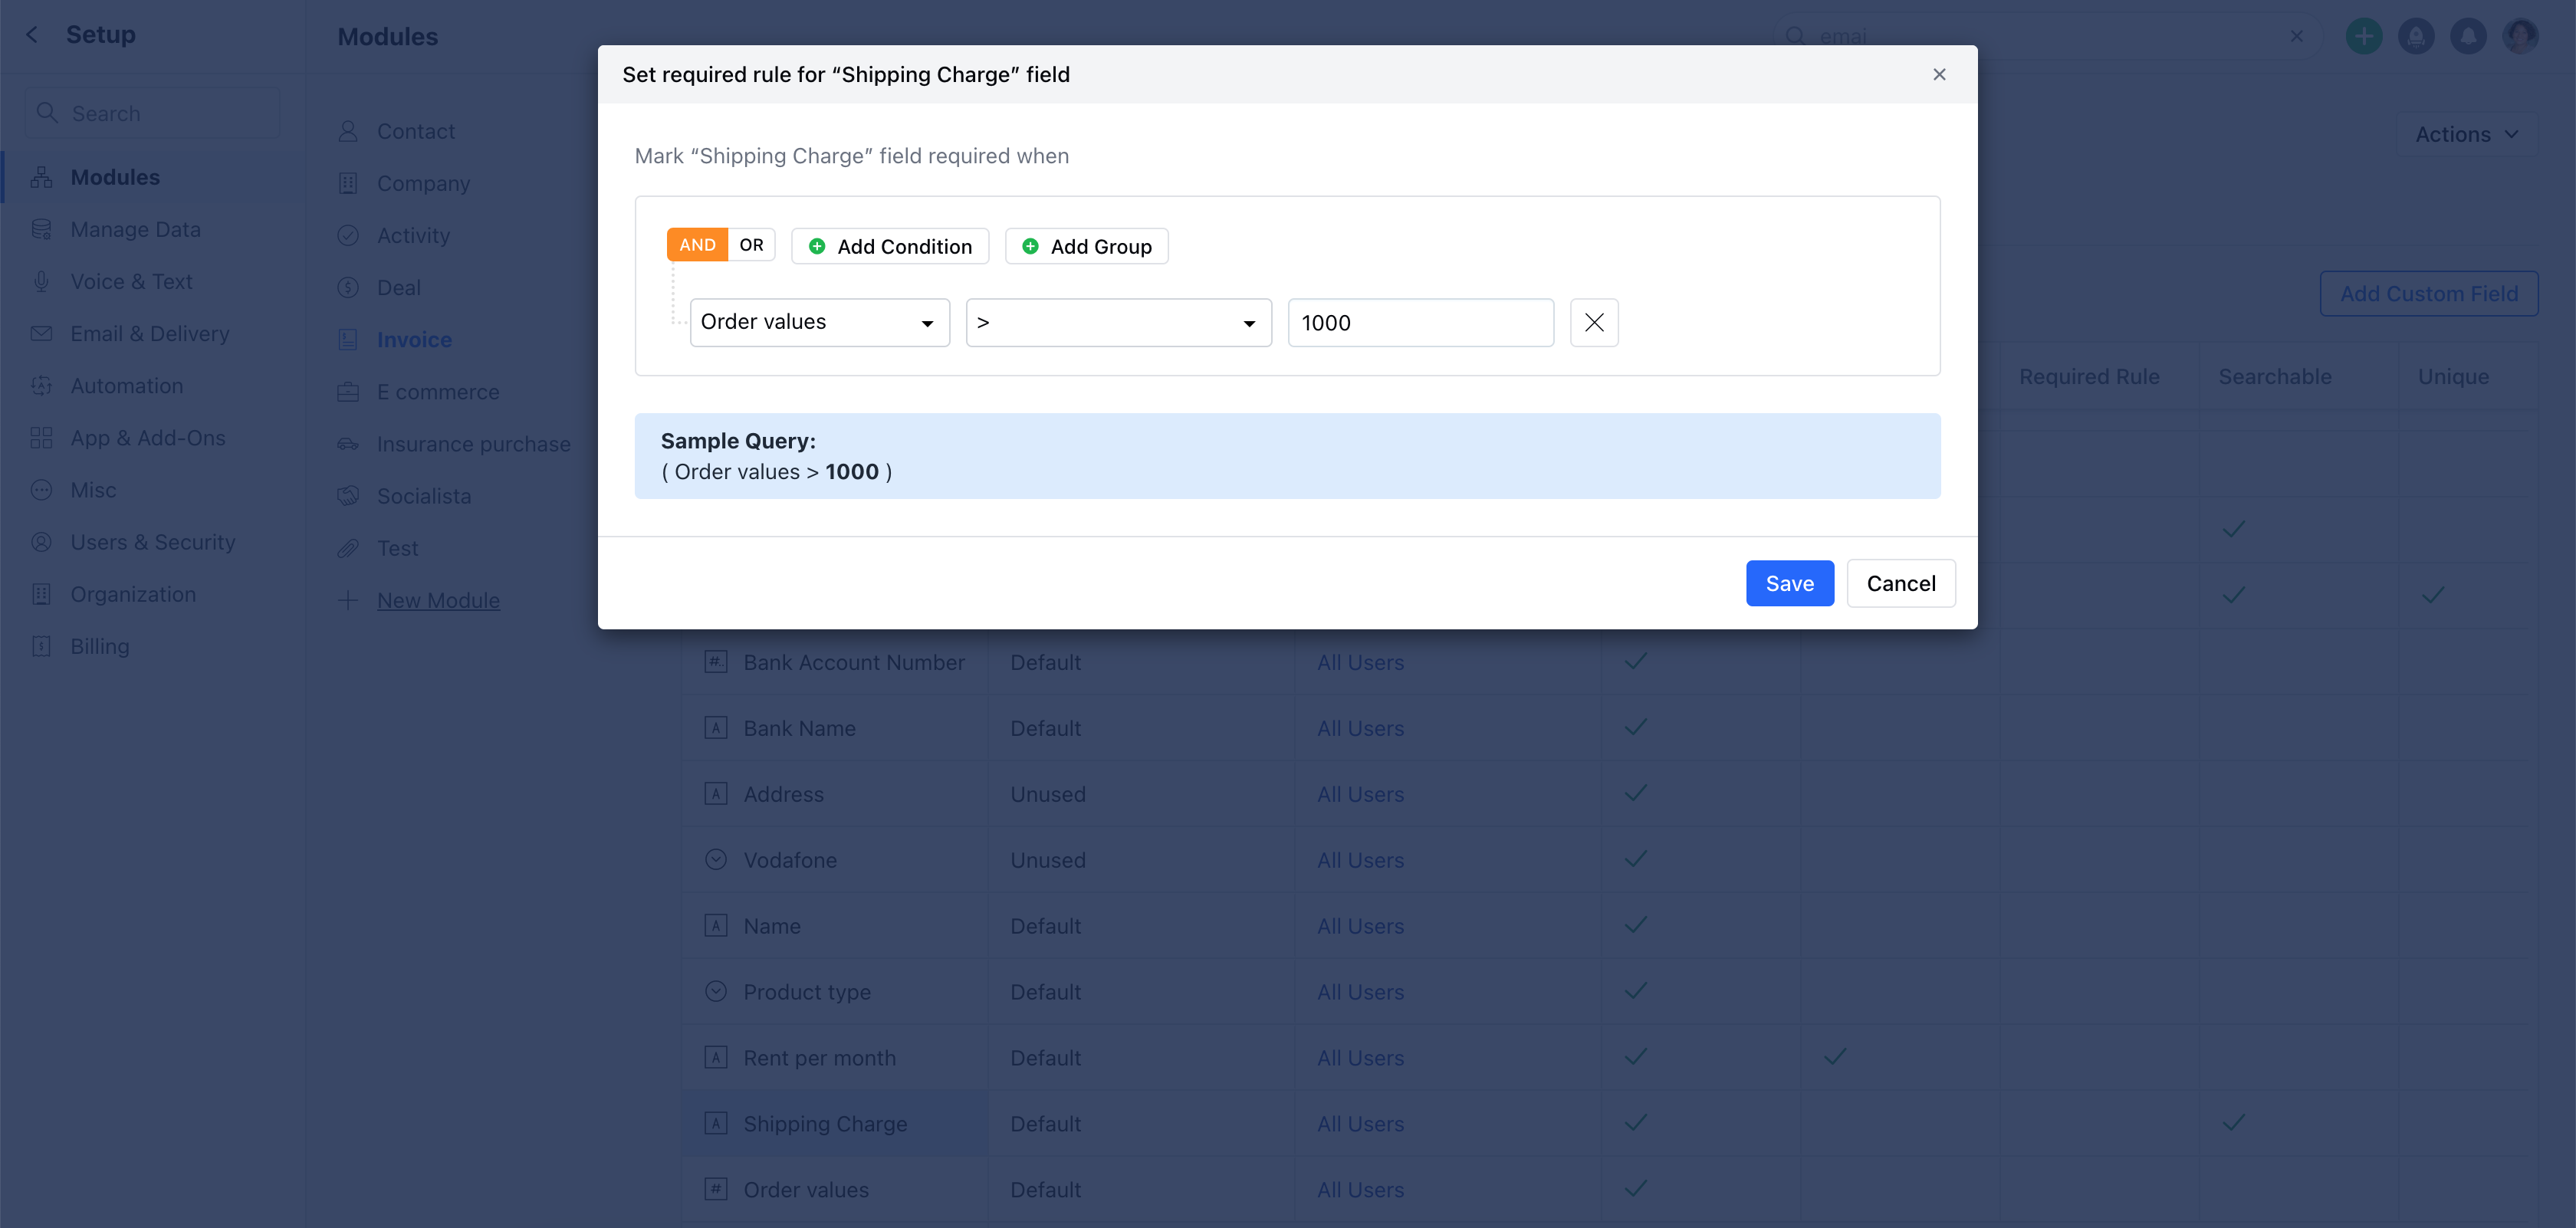
Task: Clear the top search with the X icon
Action: point(2296,36)
